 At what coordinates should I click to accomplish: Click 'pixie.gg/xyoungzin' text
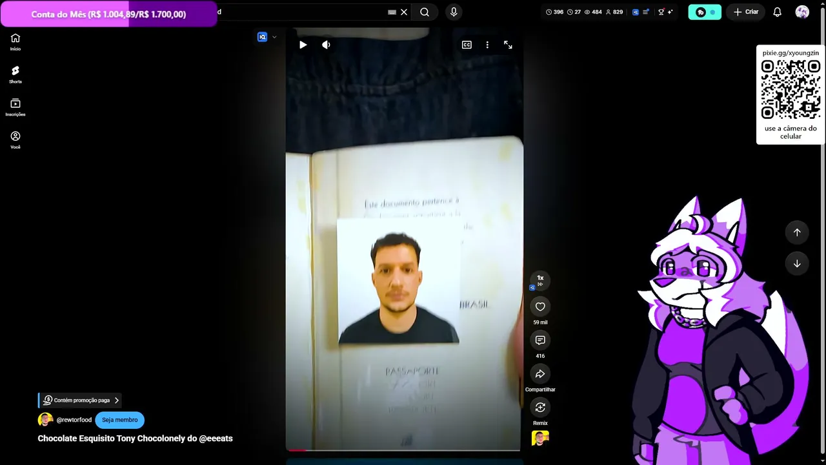(x=791, y=53)
